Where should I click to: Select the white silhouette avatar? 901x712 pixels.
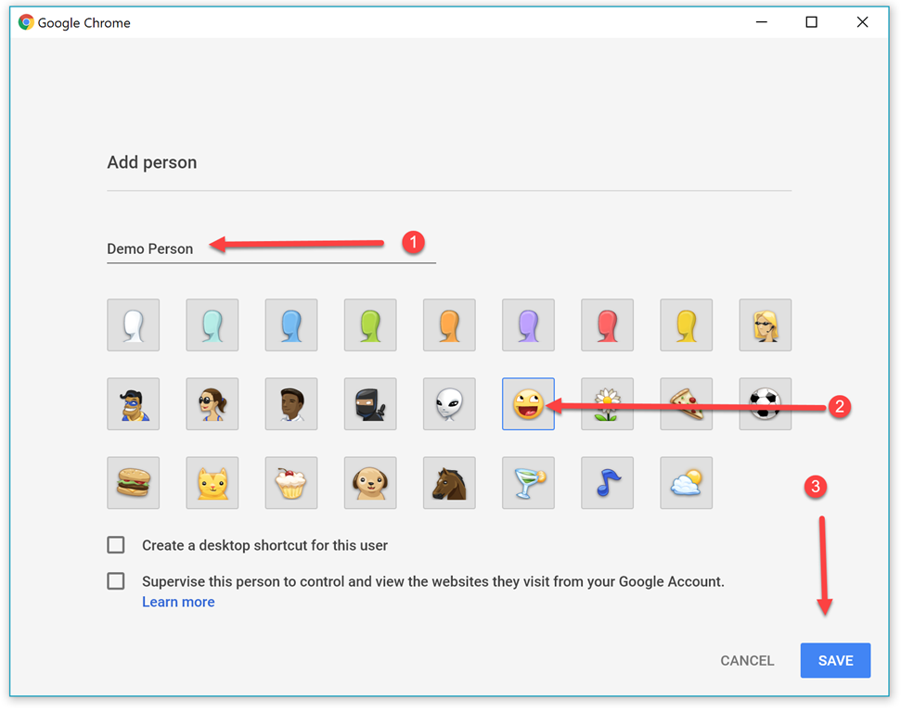tap(134, 325)
